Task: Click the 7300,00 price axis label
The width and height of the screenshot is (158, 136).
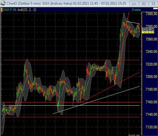Action: point(151,14)
